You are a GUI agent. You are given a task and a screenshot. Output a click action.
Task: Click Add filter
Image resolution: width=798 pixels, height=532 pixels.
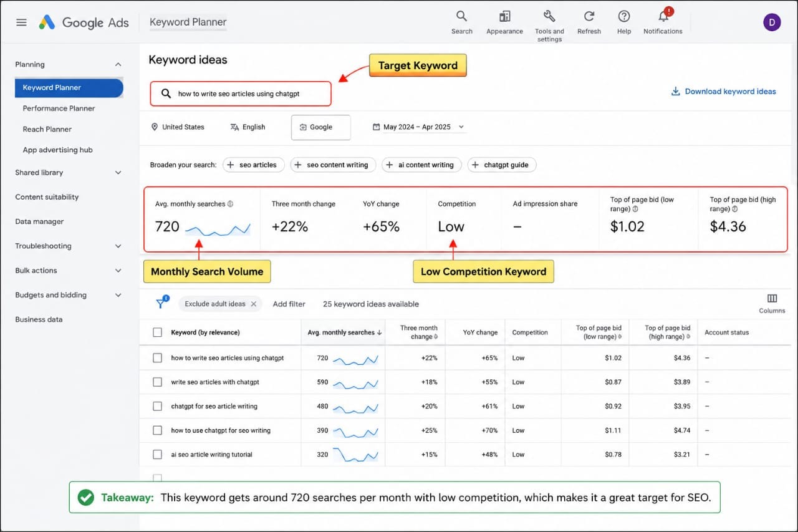tap(289, 304)
